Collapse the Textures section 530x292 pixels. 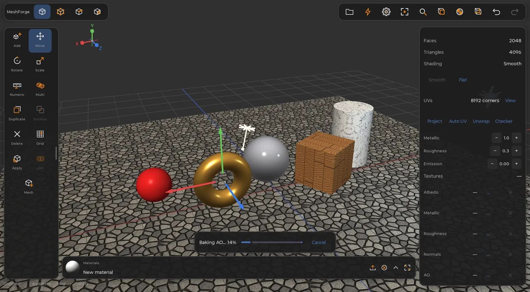pos(519,176)
